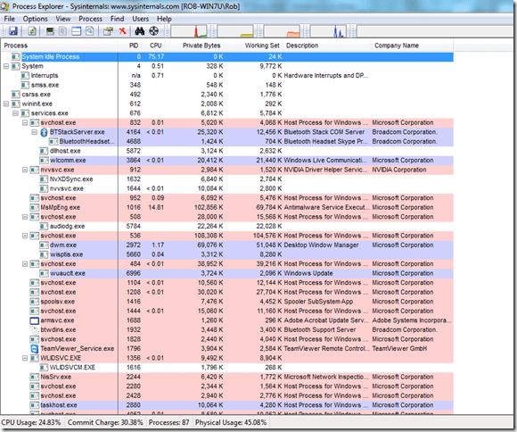This screenshot has width=517, height=432.
Task: Select the Interrupts row
Action: click(x=227, y=76)
